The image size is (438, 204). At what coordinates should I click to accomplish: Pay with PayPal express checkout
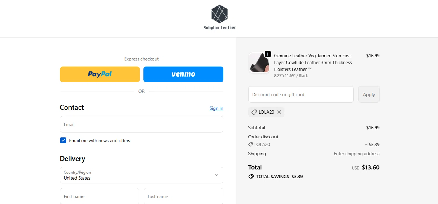100,74
